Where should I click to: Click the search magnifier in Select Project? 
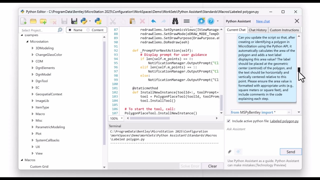[60, 30]
